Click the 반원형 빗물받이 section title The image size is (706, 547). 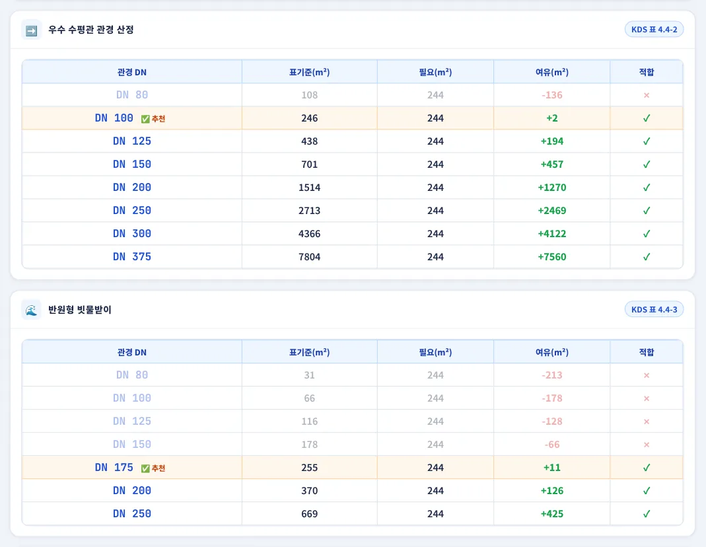point(80,310)
